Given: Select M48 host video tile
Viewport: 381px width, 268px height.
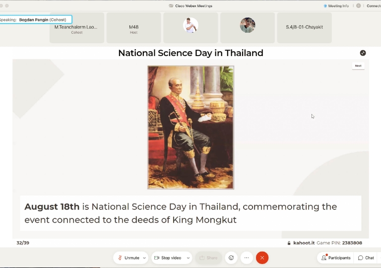Looking at the screenshot, I should [x=133, y=28].
